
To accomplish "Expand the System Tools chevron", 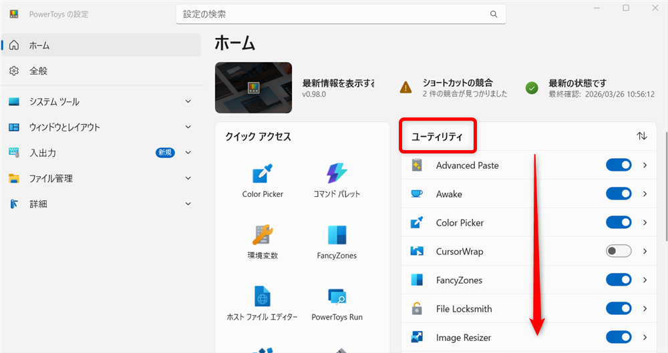I will (188, 101).
